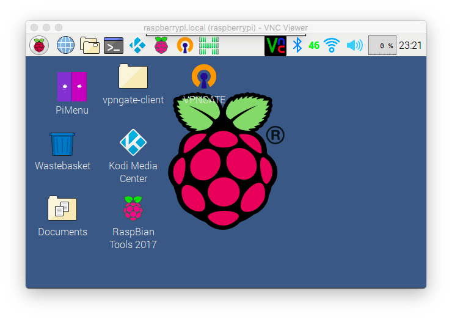Open RaspBian Tools raspberry taskbar icon

[x=161, y=45]
